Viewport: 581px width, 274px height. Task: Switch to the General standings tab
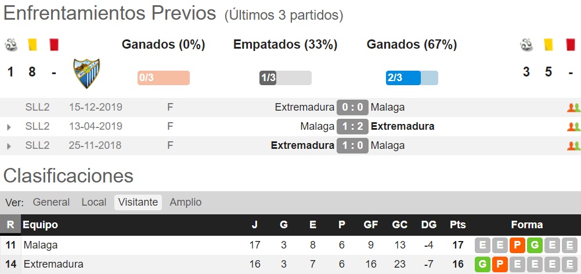point(51,202)
